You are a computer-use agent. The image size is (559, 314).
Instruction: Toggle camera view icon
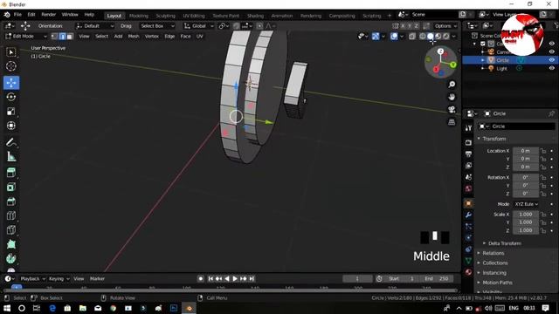click(x=452, y=109)
